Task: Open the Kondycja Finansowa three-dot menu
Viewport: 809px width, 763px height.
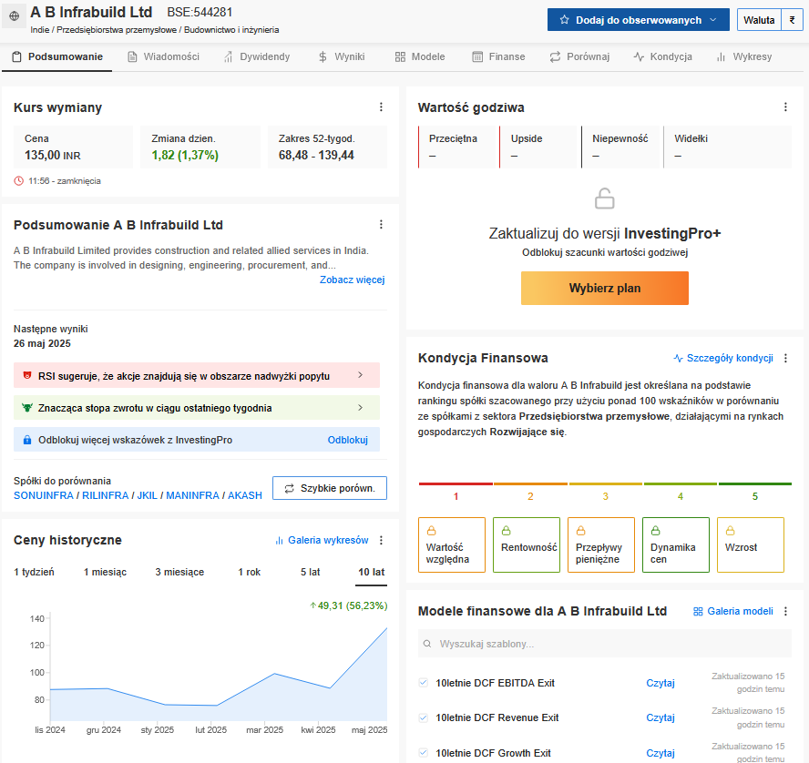Action: (786, 358)
